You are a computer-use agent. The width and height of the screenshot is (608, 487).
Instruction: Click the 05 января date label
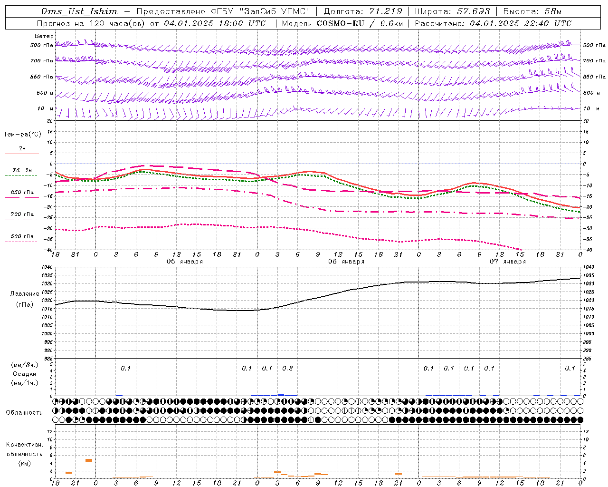click(184, 262)
